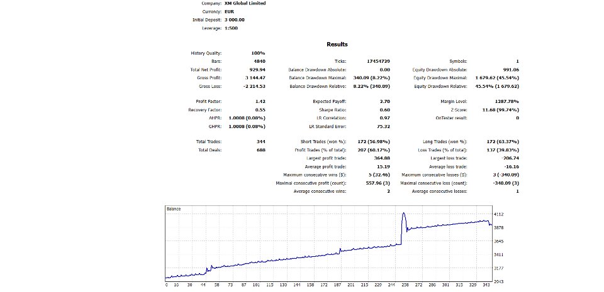This screenshot has height=292, width=604.
Task: Select the Average consecutive wins value 2
Action: click(x=388, y=192)
